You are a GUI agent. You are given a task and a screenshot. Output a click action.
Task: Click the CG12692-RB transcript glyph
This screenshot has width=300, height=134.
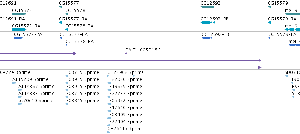click(208, 23)
